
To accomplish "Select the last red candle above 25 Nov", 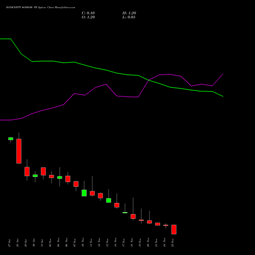I will [174, 229].
